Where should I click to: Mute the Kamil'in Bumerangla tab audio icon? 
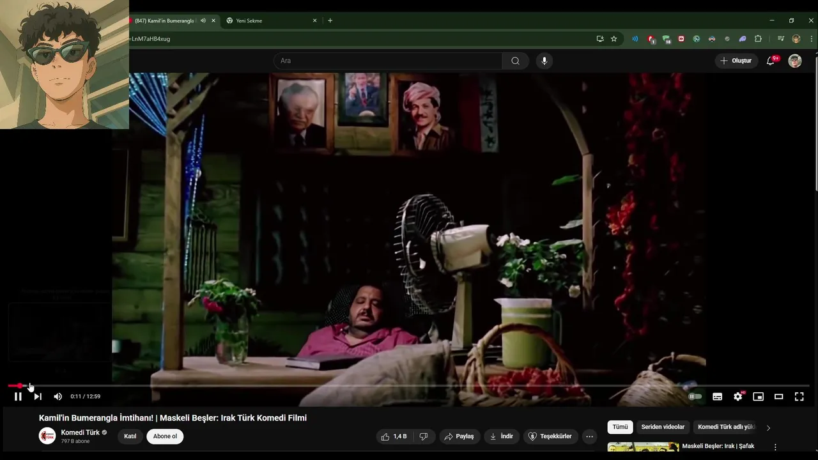(x=203, y=20)
